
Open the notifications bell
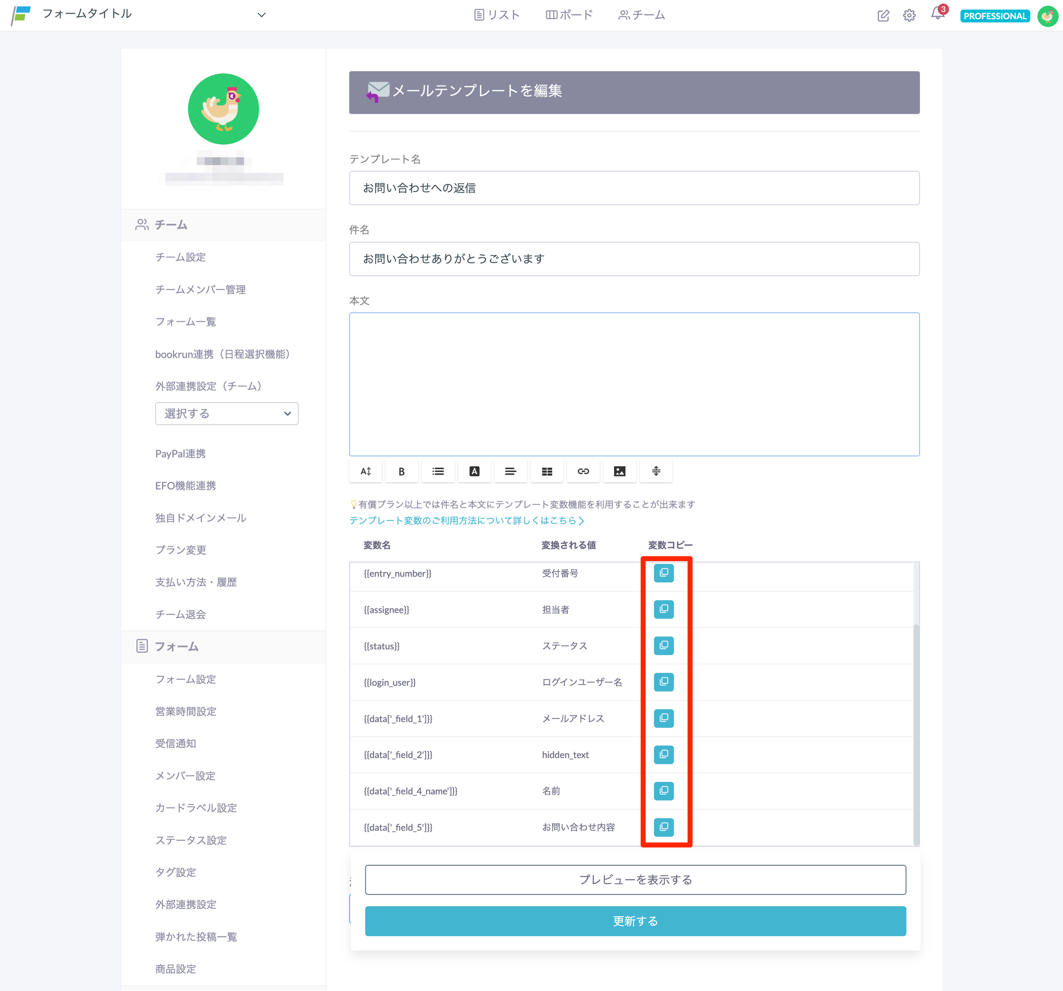937,14
